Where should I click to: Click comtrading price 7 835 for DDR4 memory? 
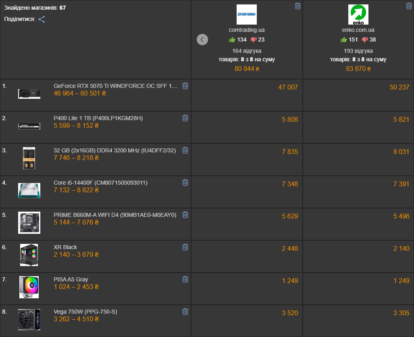(290, 152)
